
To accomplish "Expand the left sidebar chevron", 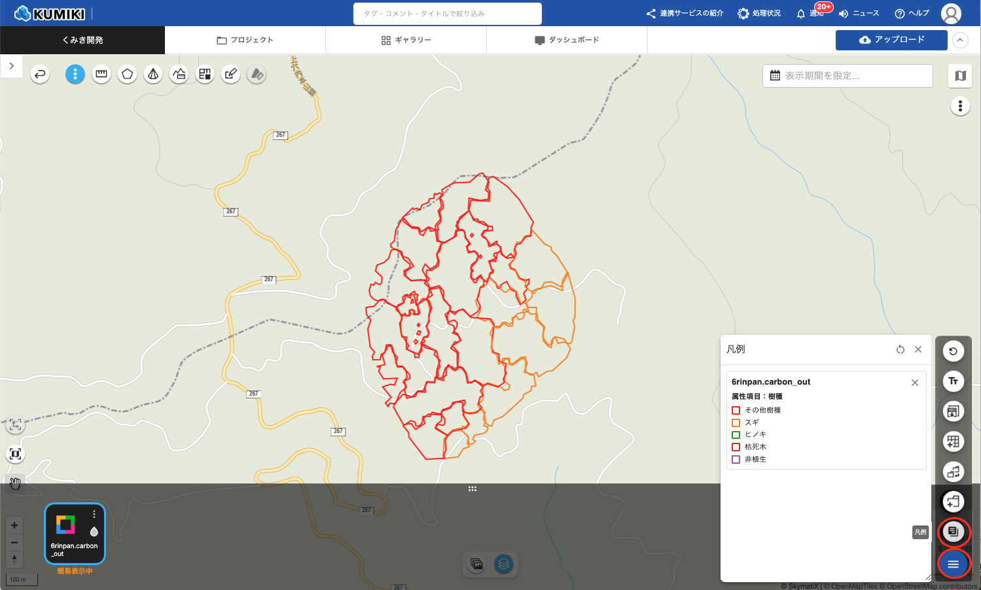I will tap(12, 66).
